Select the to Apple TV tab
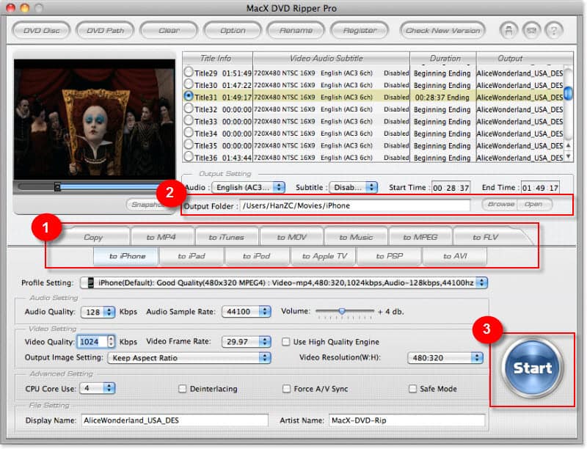This screenshot has width=587, height=449. [324, 256]
